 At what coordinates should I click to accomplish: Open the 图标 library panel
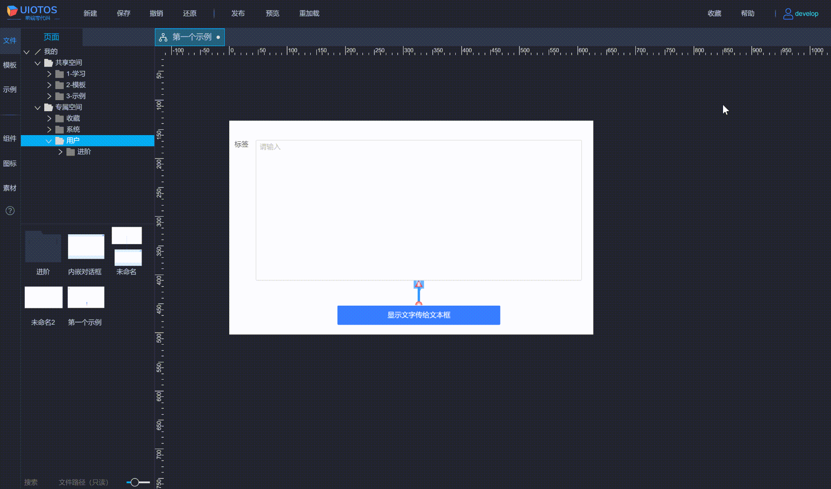click(10, 163)
